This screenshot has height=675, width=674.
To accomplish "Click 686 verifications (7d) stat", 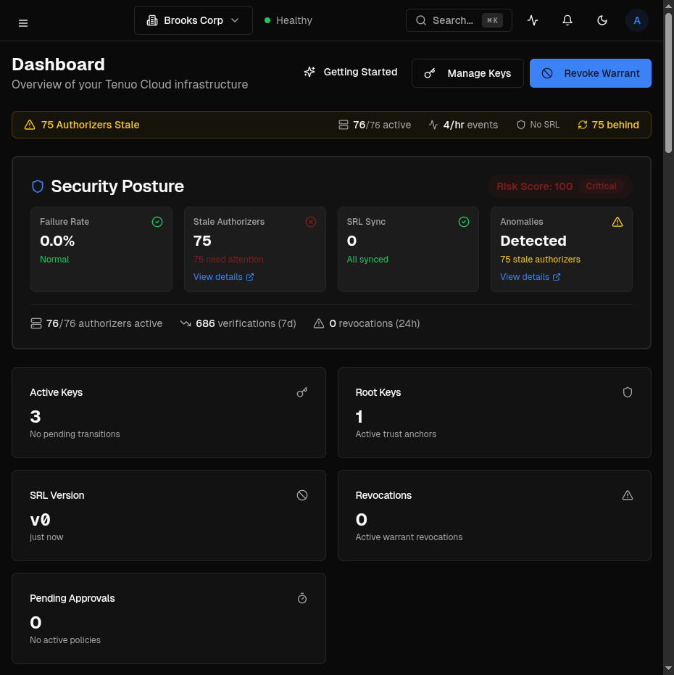I will click(238, 323).
